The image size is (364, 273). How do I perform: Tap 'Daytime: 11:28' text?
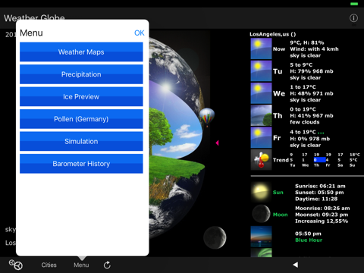(x=316, y=199)
